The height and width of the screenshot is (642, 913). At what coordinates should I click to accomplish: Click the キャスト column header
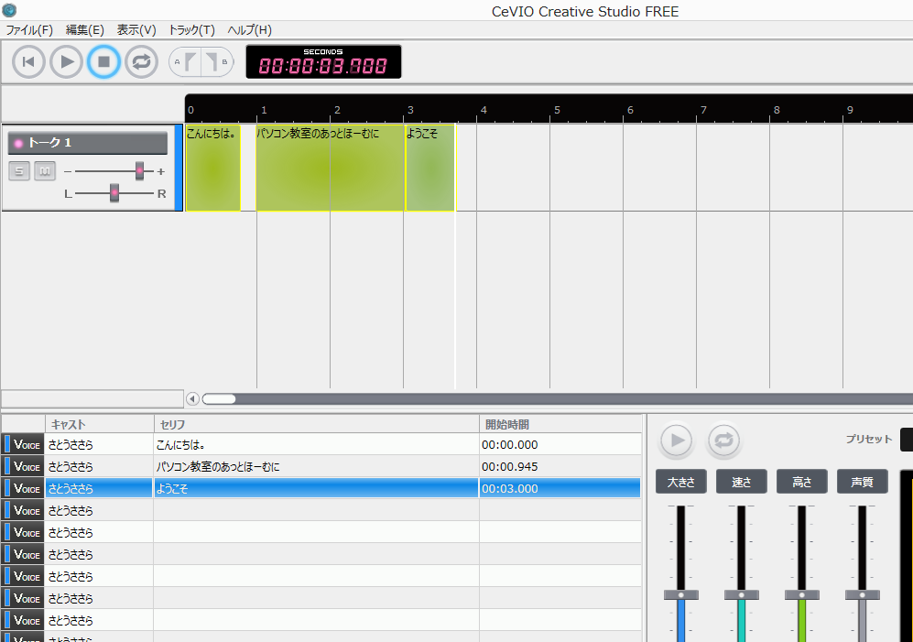99,425
